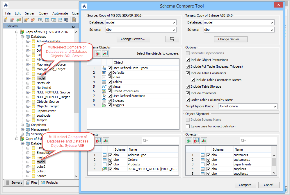The height and width of the screenshot is (195, 290).
Task: Open the Automate menu
Action: click(60, 13)
